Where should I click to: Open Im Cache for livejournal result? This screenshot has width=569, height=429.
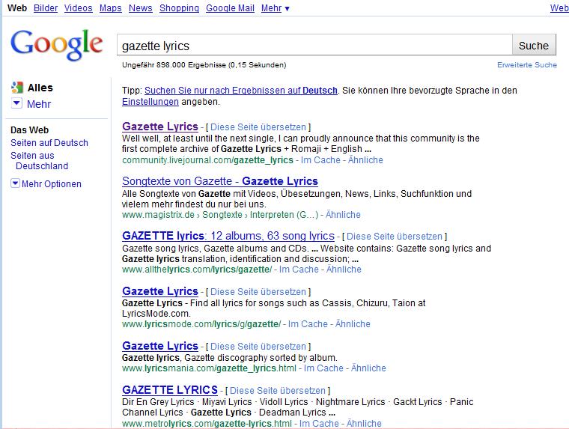[x=320, y=160]
